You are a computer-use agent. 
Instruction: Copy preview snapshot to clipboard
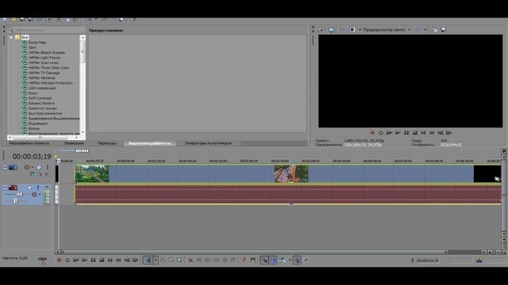[434, 29]
